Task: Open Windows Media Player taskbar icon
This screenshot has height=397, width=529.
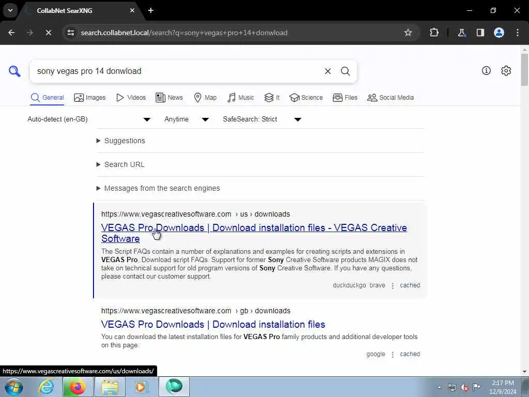Action: pyautogui.click(x=142, y=387)
